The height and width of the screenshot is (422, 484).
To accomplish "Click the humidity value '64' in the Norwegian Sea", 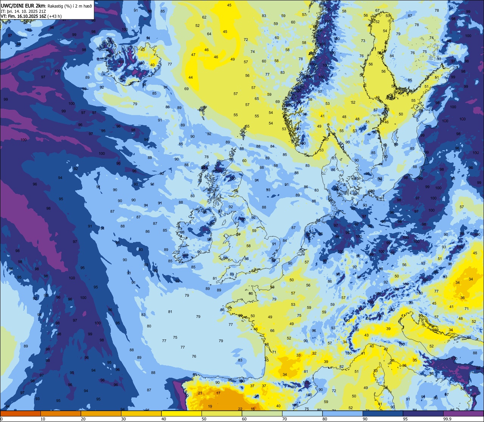I will pyautogui.click(x=209, y=34).
